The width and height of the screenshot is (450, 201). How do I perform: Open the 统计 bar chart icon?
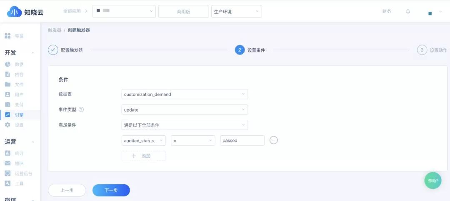click(8, 153)
